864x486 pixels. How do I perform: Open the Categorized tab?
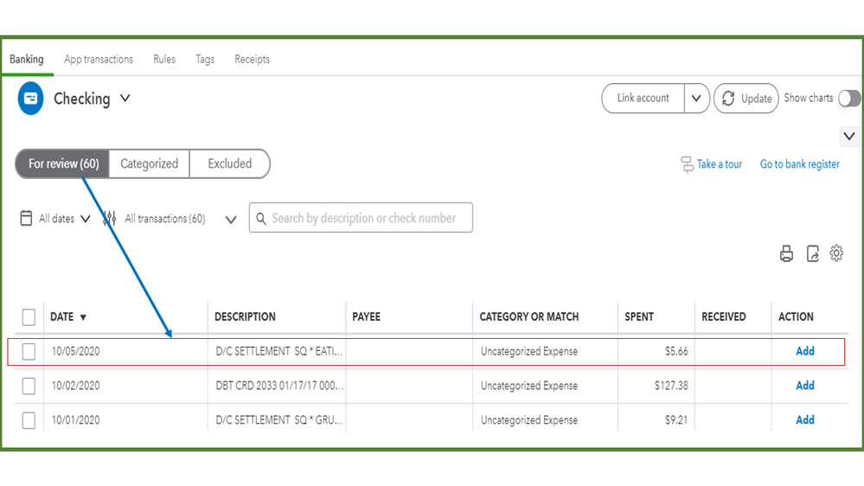click(x=149, y=163)
